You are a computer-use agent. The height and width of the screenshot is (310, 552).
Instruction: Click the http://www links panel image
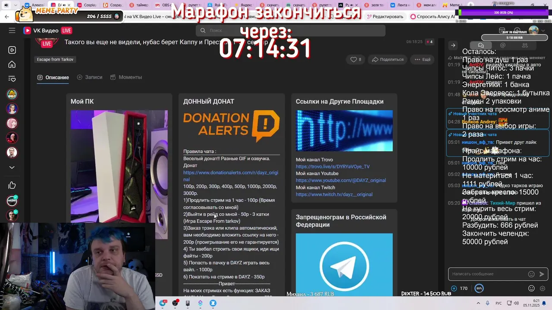click(x=344, y=131)
